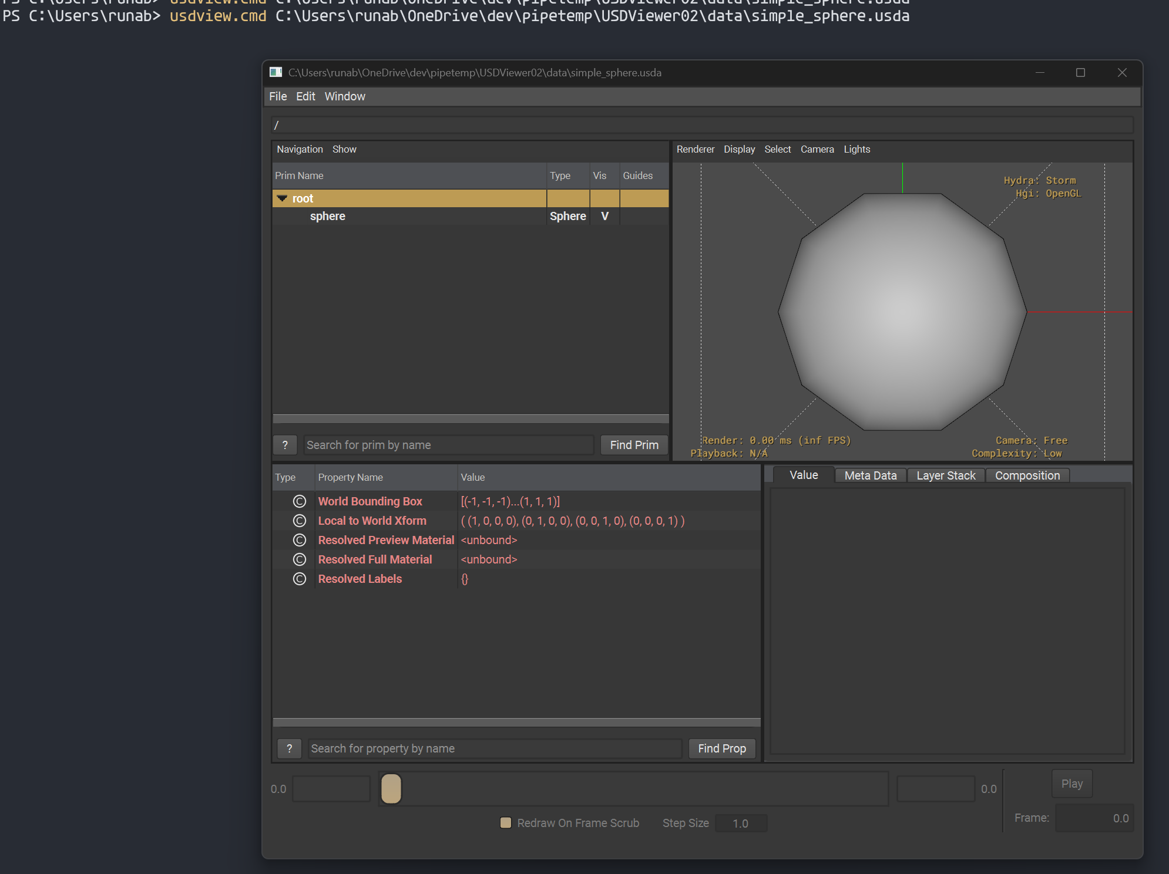Click the prim path bar showing /

(x=702, y=125)
